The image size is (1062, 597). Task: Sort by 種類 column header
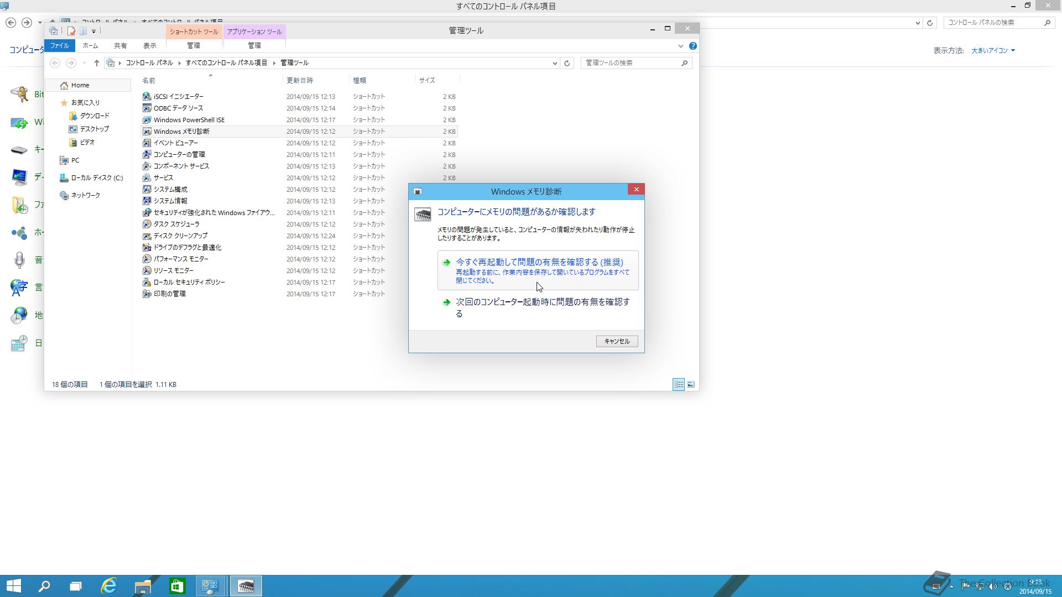click(382, 81)
